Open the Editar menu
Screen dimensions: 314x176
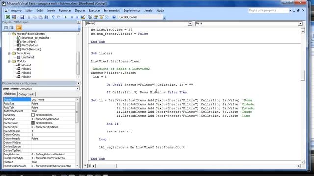point(29,11)
